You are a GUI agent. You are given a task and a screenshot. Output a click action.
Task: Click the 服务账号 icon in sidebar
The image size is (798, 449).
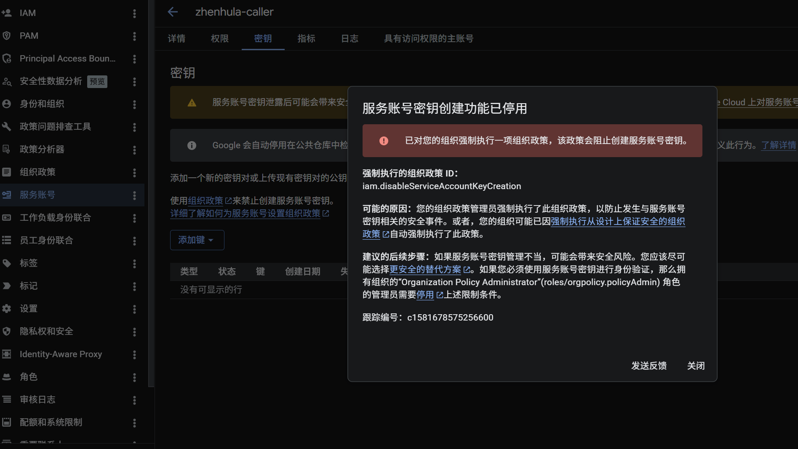coord(6,195)
